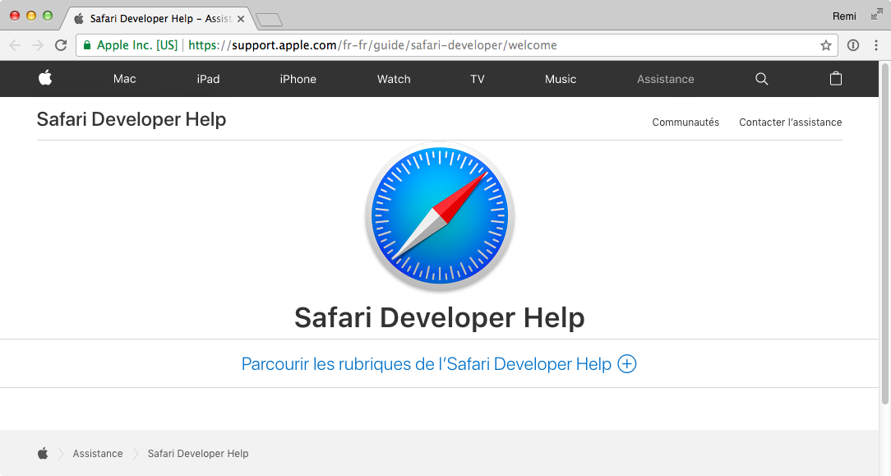
Task: Reload the page with the refresh button
Action: coord(61,45)
